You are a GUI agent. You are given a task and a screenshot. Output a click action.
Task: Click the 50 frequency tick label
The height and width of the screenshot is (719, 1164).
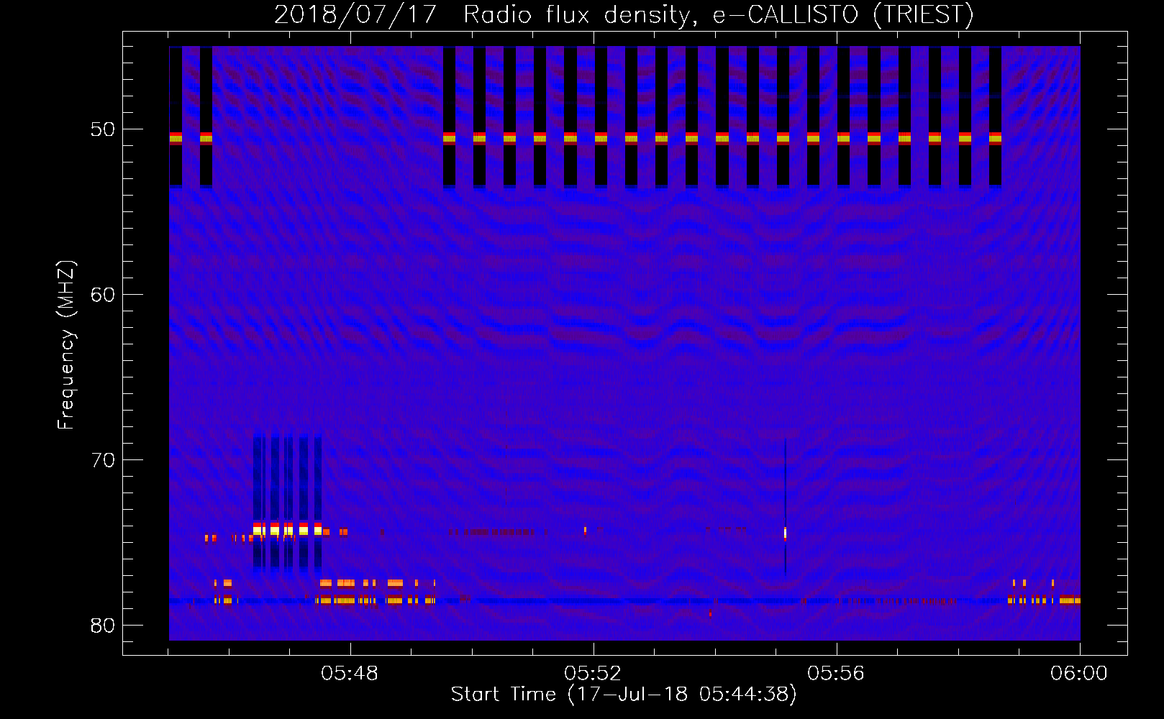point(103,129)
